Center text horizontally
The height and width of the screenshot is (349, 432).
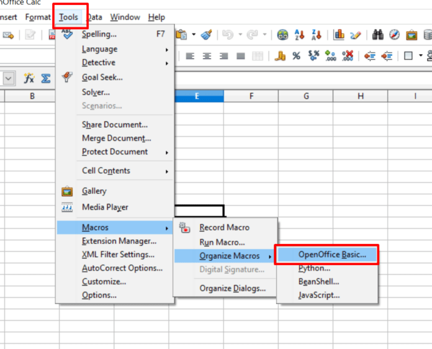pyautogui.click(x=207, y=57)
